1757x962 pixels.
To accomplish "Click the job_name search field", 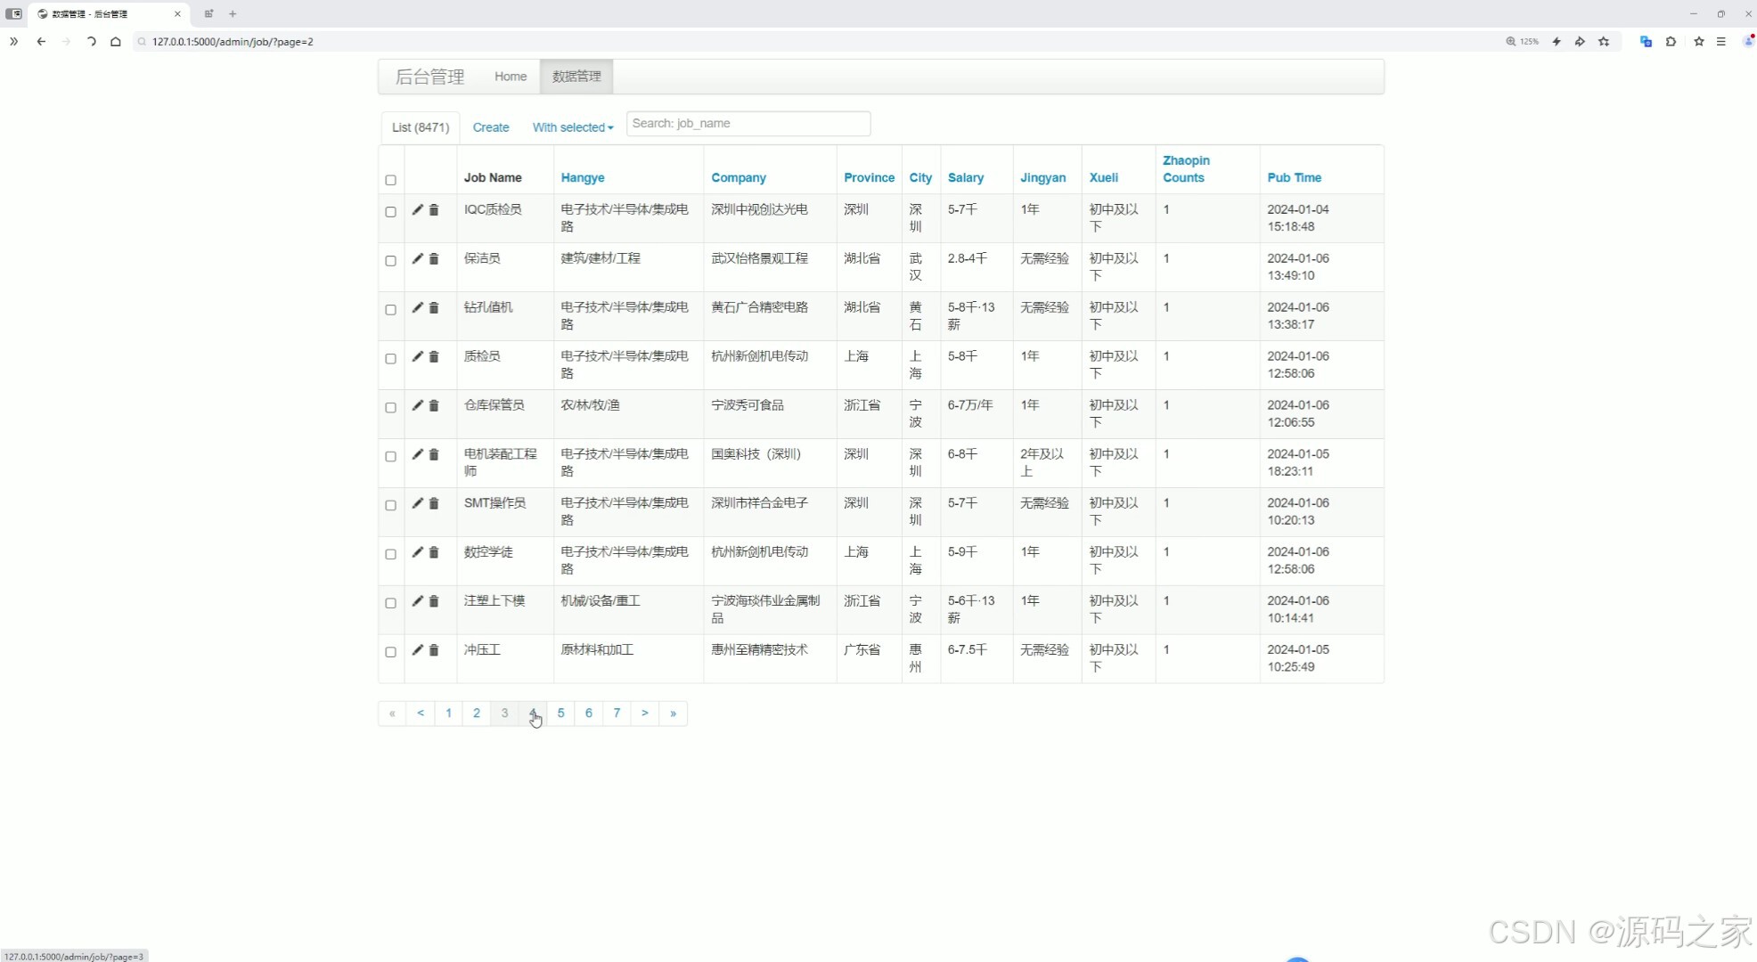I will tap(748, 124).
